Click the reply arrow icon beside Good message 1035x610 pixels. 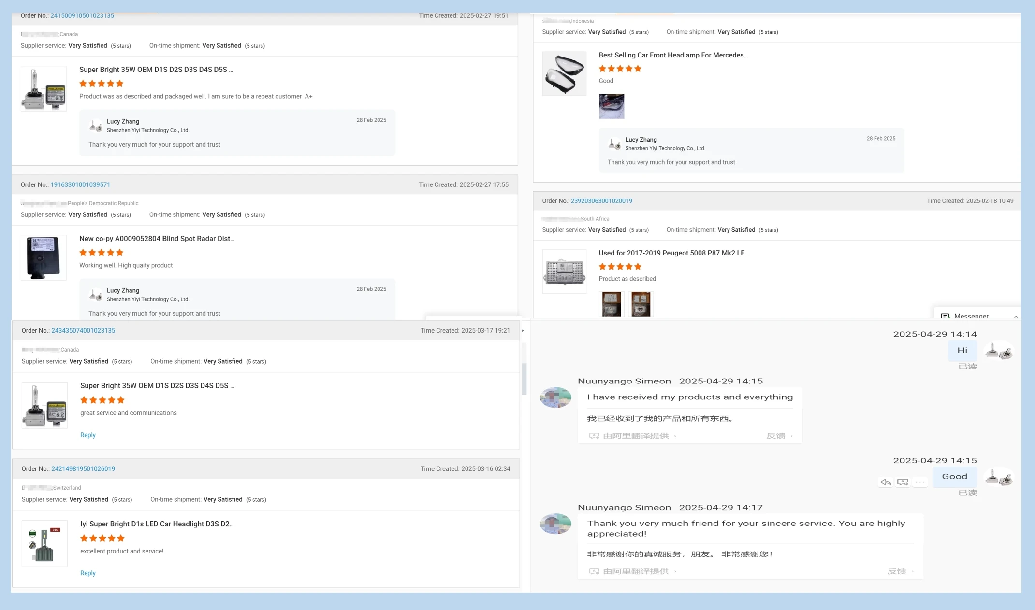885,482
